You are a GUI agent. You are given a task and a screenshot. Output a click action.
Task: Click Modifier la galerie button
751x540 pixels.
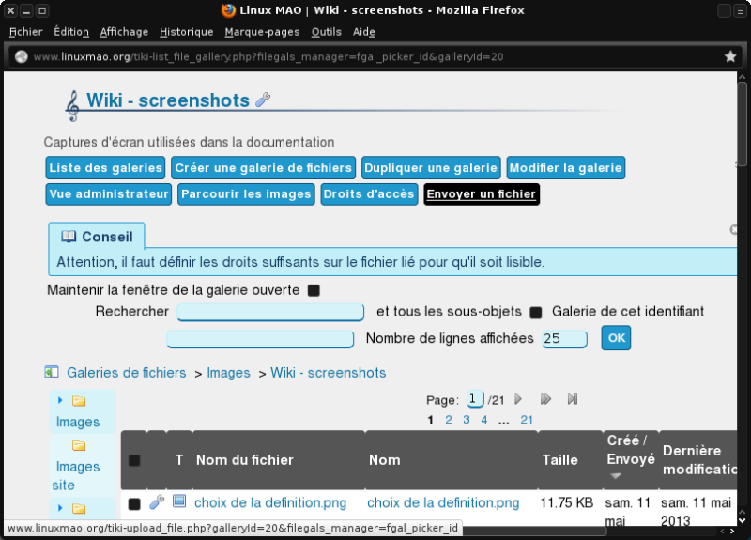coord(566,168)
